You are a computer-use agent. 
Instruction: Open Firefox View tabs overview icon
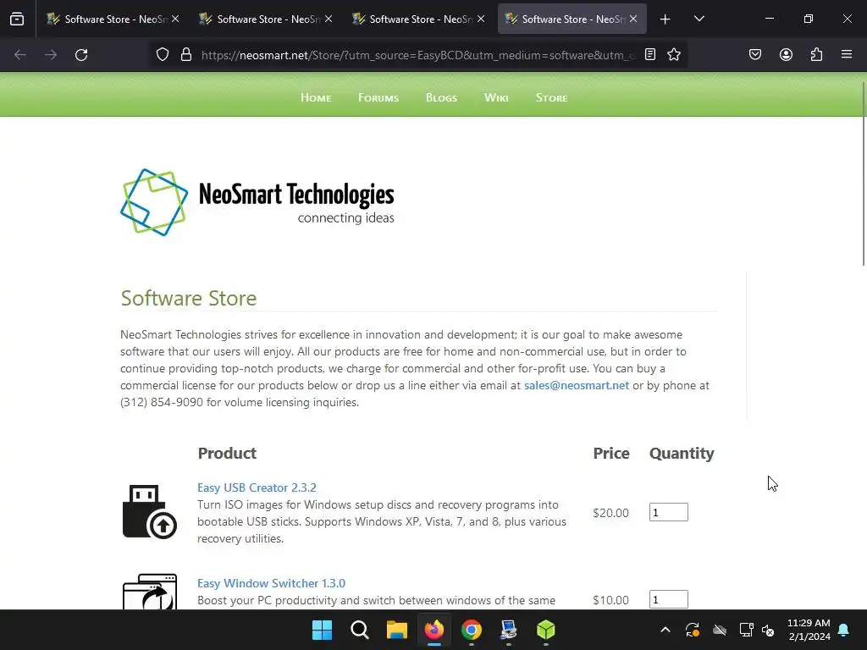[17, 19]
